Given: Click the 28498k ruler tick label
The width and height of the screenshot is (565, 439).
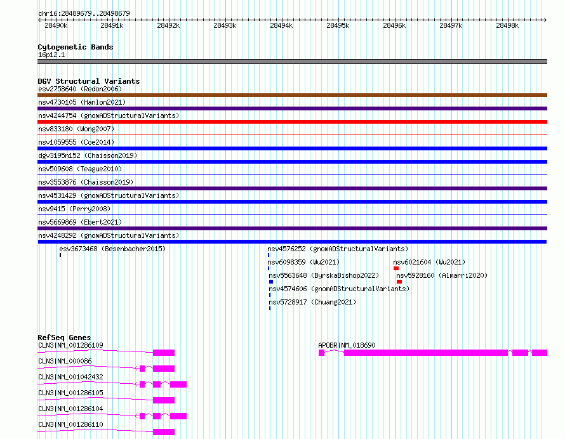Looking at the screenshot, I should pyautogui.click(x=507, y=25).
